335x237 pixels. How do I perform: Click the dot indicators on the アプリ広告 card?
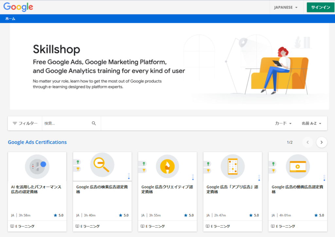click(x=259, y=178)
